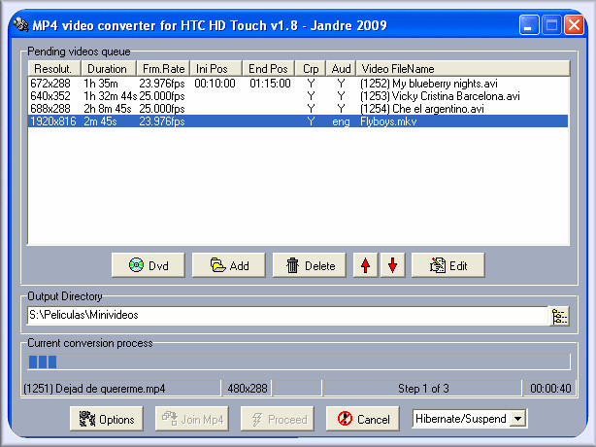Browse for output directory folder icon
Viewport: 596px width, 447px height.
pyautogui.click(x=559, y=316)
